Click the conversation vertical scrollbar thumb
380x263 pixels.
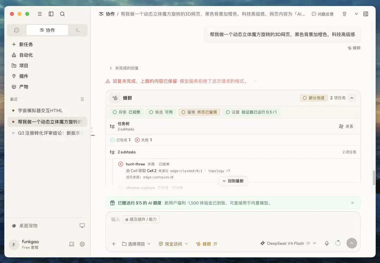pyautogui.click(x=374, y=178)
